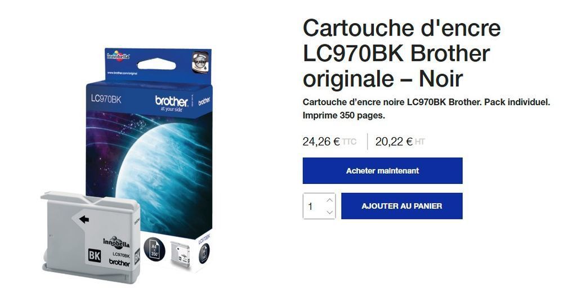Click the A4 350 pages round icon
The width and height of the screenshot is (563, 293).
coord(154,249)
